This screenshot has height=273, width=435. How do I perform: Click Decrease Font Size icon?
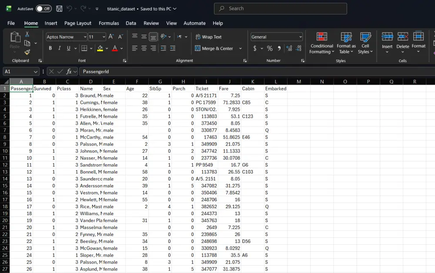point(120,37)
